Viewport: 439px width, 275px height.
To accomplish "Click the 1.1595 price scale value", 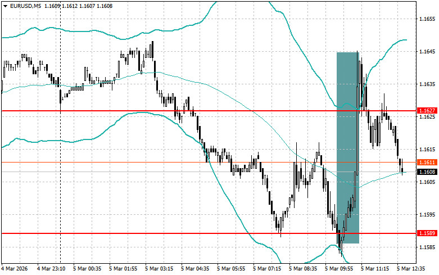I will (427, 214).
